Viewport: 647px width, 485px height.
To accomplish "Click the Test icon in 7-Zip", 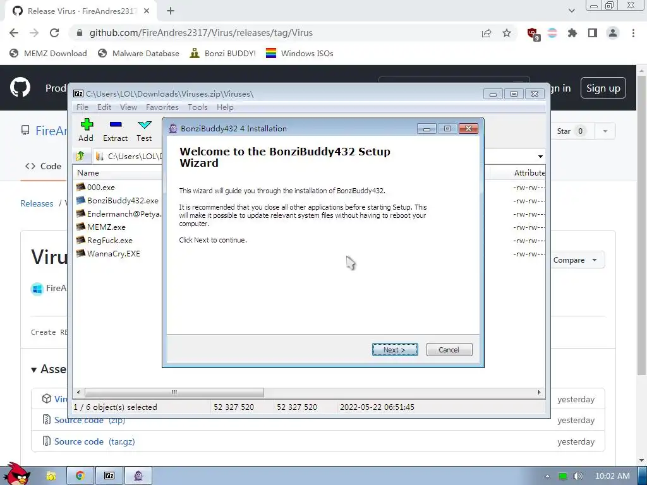I will coord(144,130).
